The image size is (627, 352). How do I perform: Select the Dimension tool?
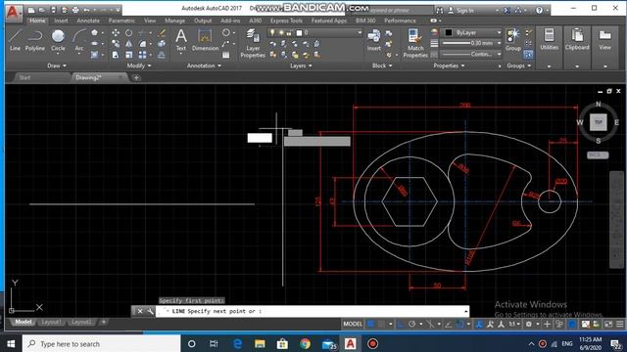pos(205,40)
